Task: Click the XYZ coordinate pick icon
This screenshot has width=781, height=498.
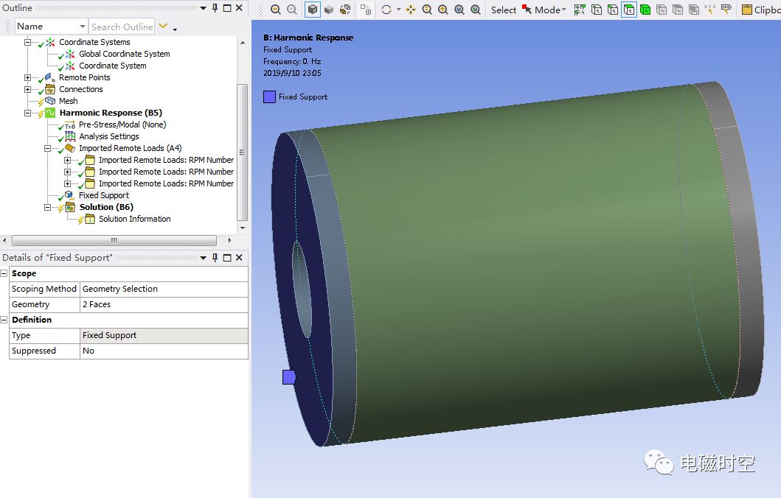Action: point(709,10)
